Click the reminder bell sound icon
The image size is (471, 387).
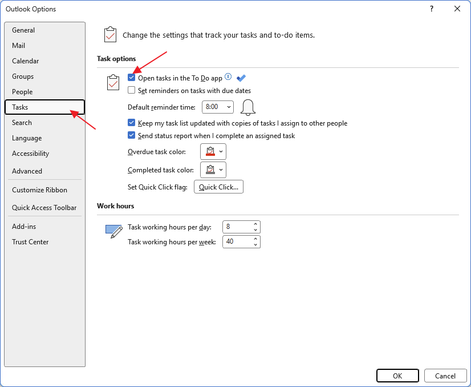pos(247,107)
